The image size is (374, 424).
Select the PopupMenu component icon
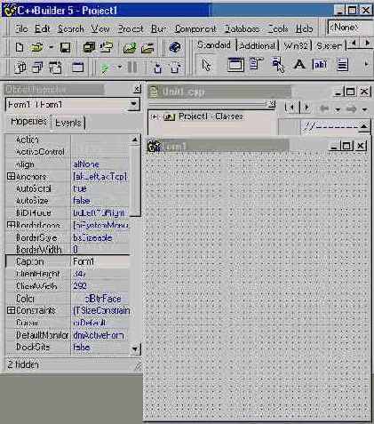(278, 65)
